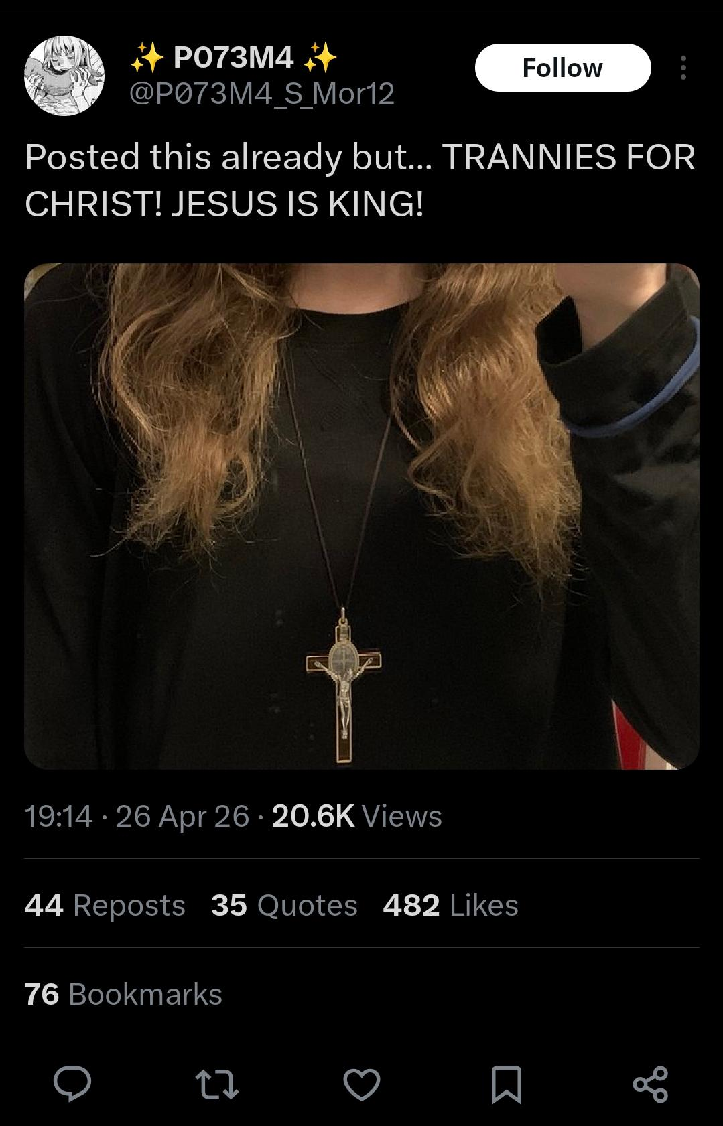Show the 482 Likes list

(450, 905)
